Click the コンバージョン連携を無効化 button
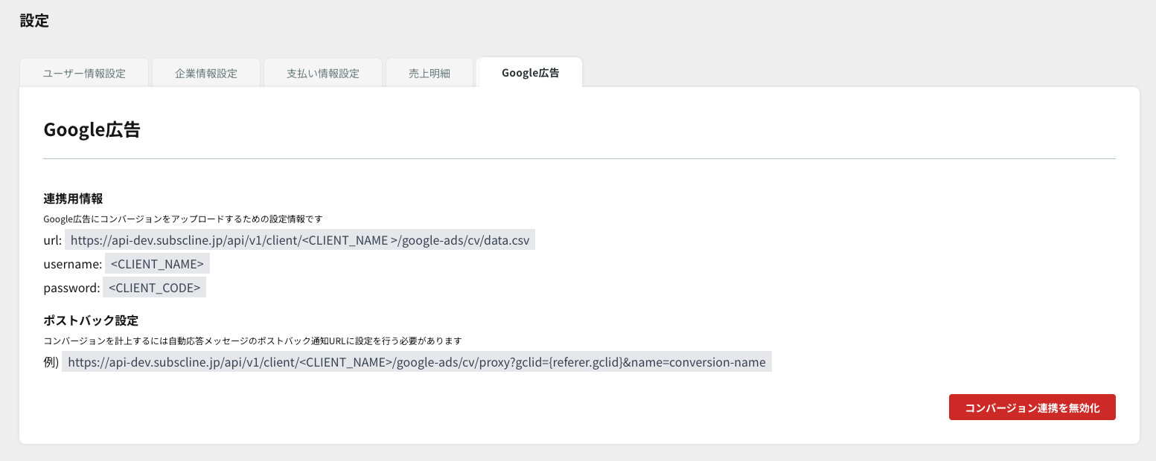Viewport: 1156px width, 461px height. click(x=1032, y=407)
